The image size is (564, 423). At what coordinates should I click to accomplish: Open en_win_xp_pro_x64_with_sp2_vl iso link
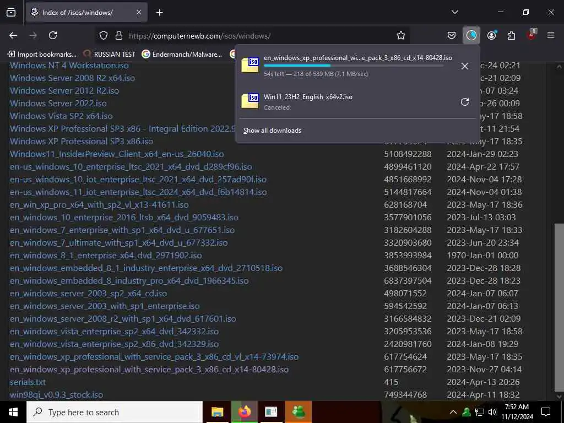pyautogui.click(x=99, y=205)
